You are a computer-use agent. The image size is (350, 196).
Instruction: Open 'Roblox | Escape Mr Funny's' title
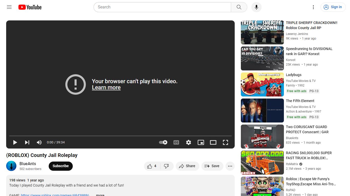point(311,181)
